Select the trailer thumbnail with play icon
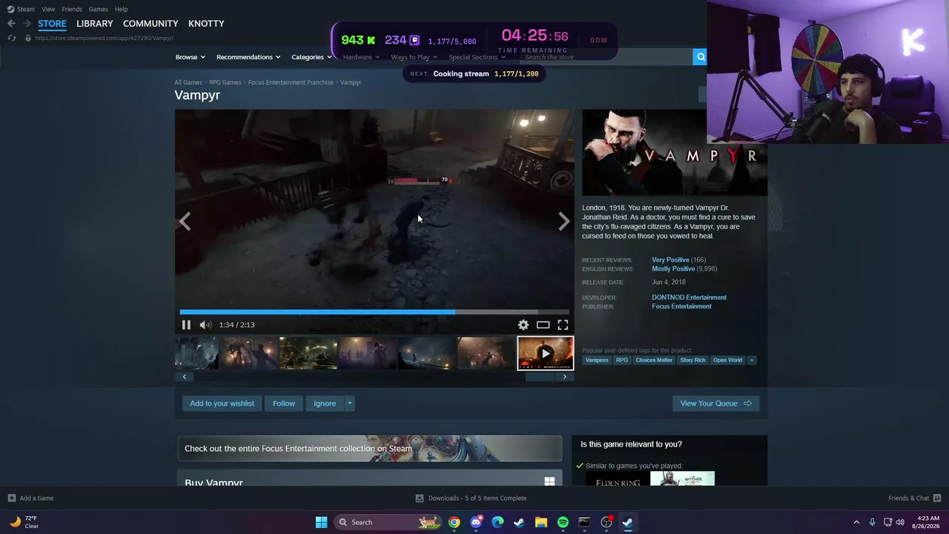Screen dimensions: 949x534 (x=545, y=353)
